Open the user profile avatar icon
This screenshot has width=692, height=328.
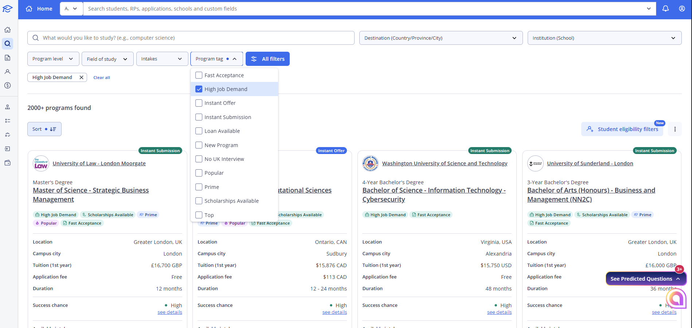coord(681,8)
